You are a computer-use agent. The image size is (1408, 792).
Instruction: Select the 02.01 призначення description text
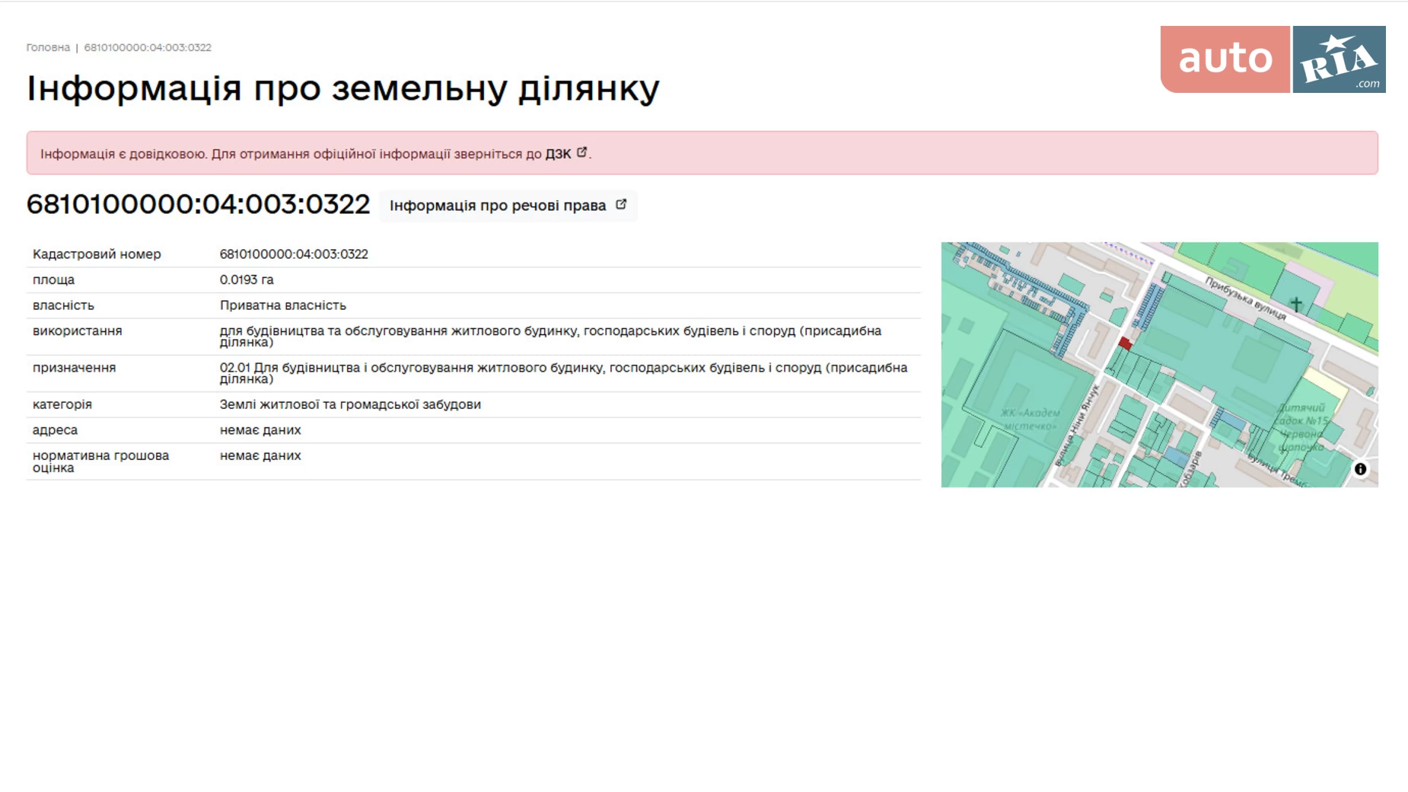click(x=563, y=373)
